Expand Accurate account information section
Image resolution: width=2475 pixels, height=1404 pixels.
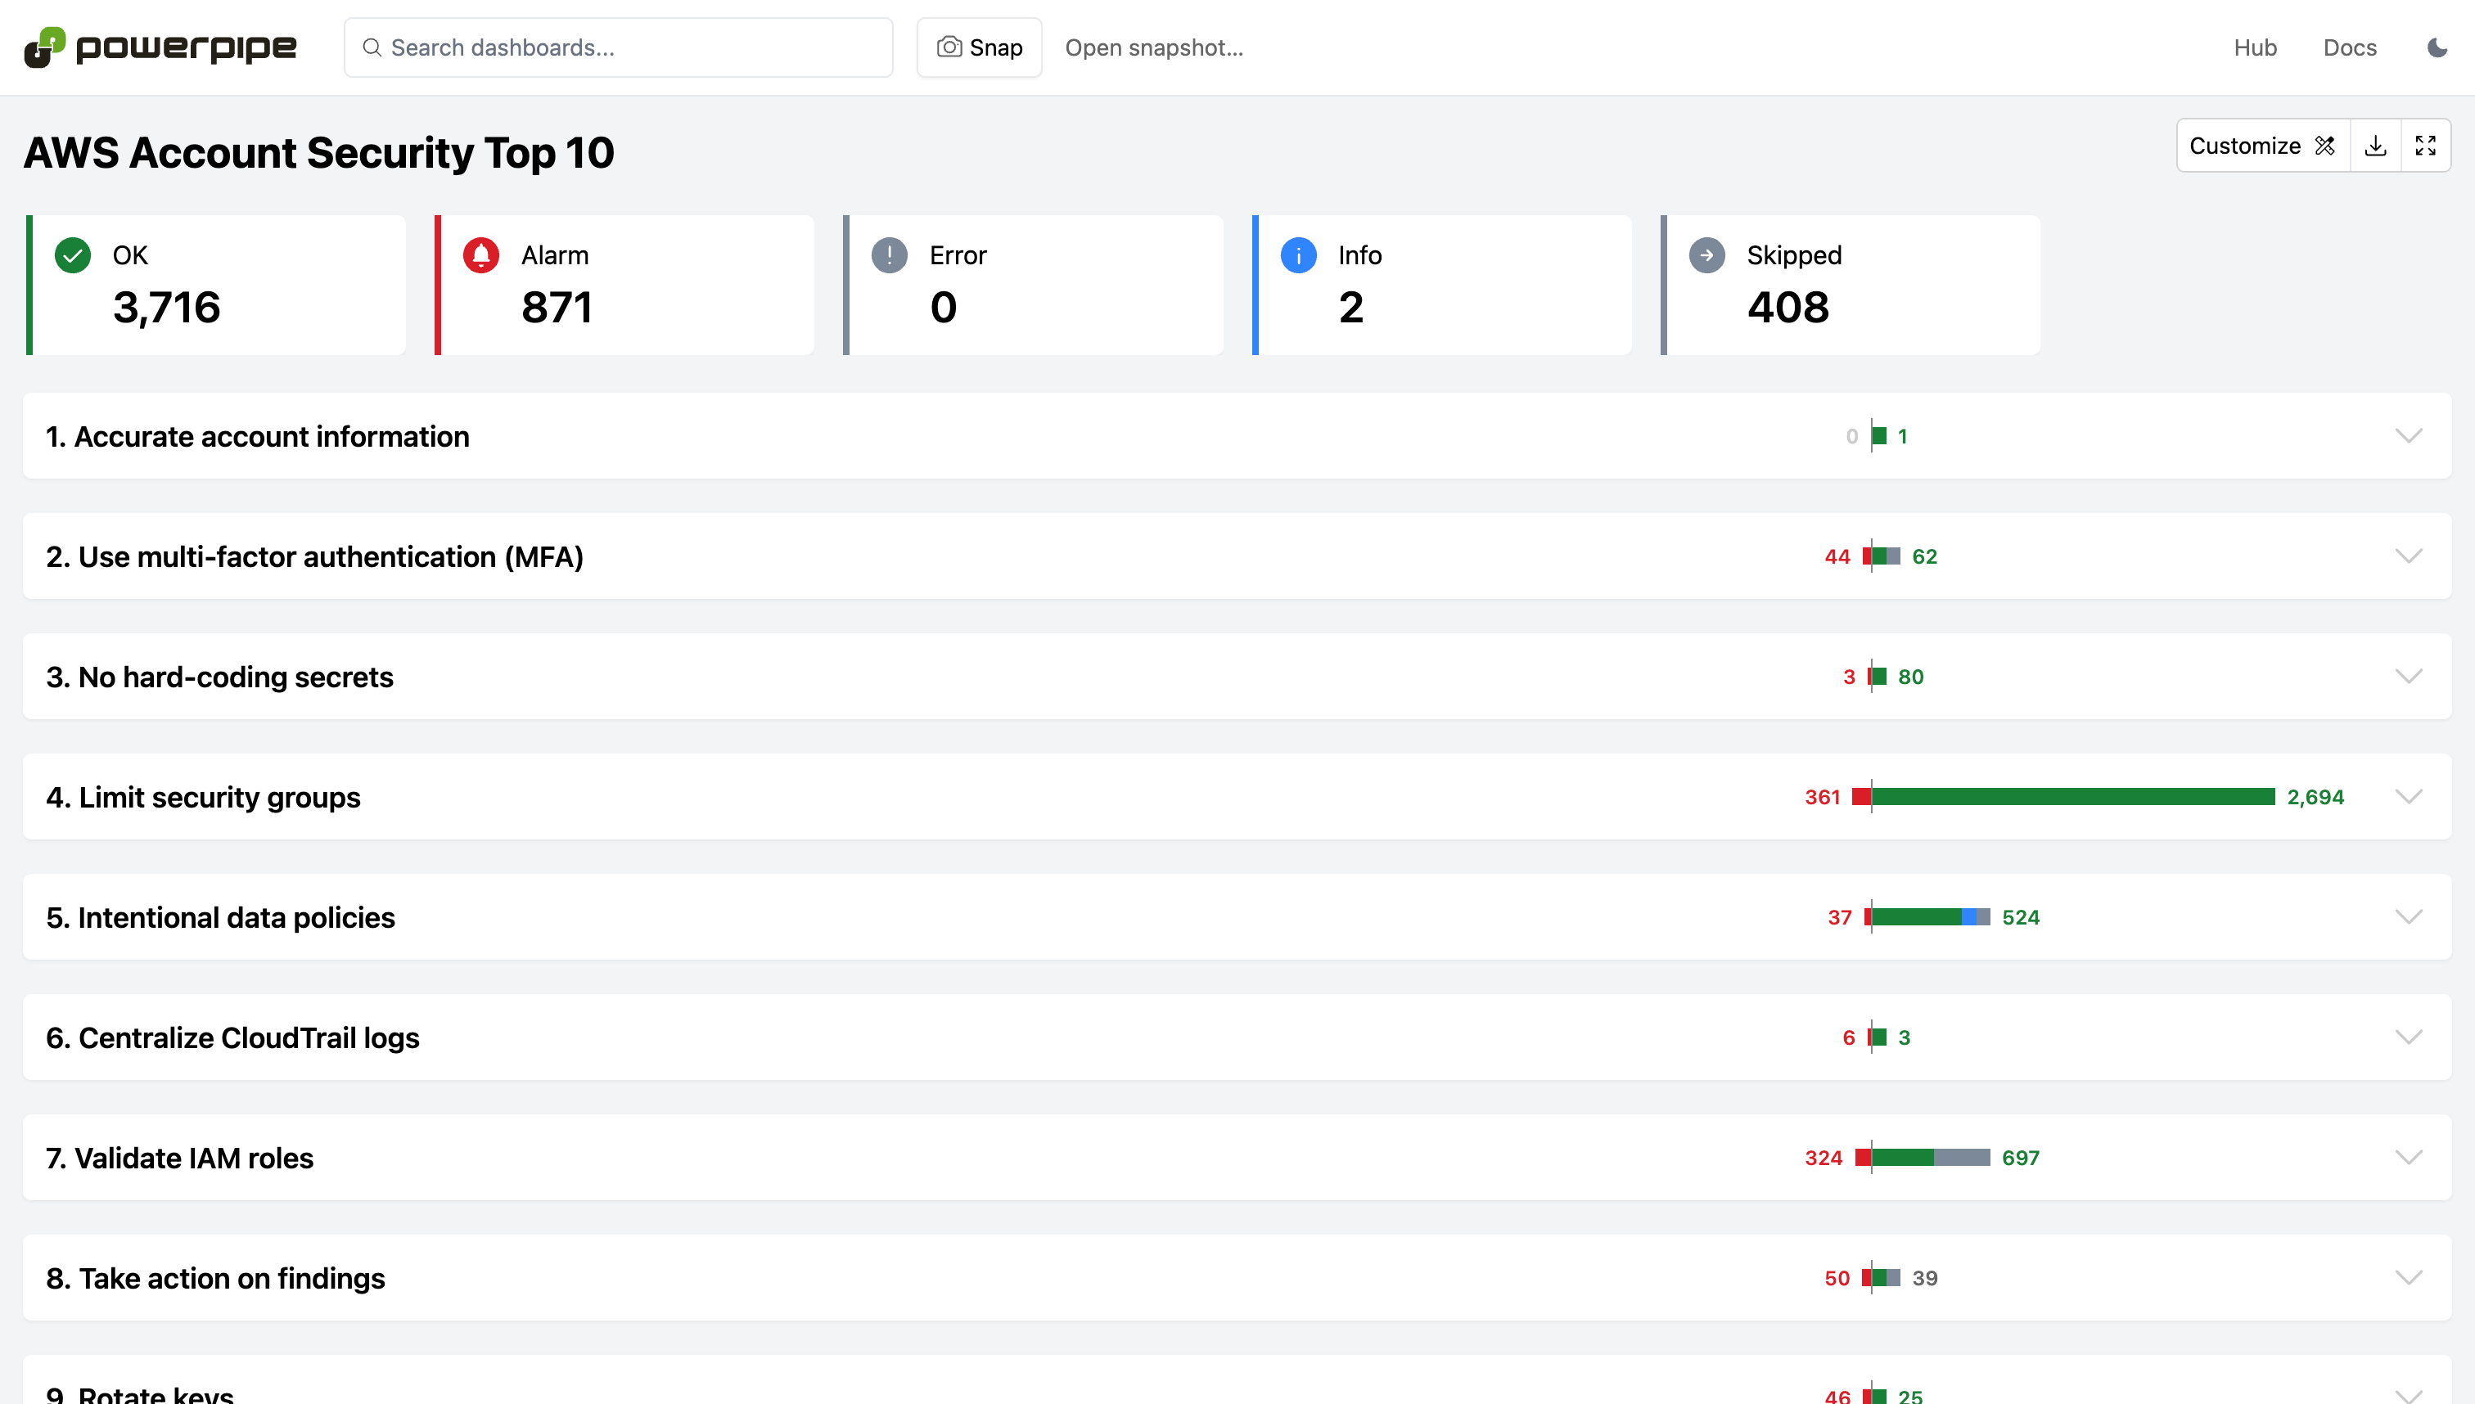click(2409, 436)
